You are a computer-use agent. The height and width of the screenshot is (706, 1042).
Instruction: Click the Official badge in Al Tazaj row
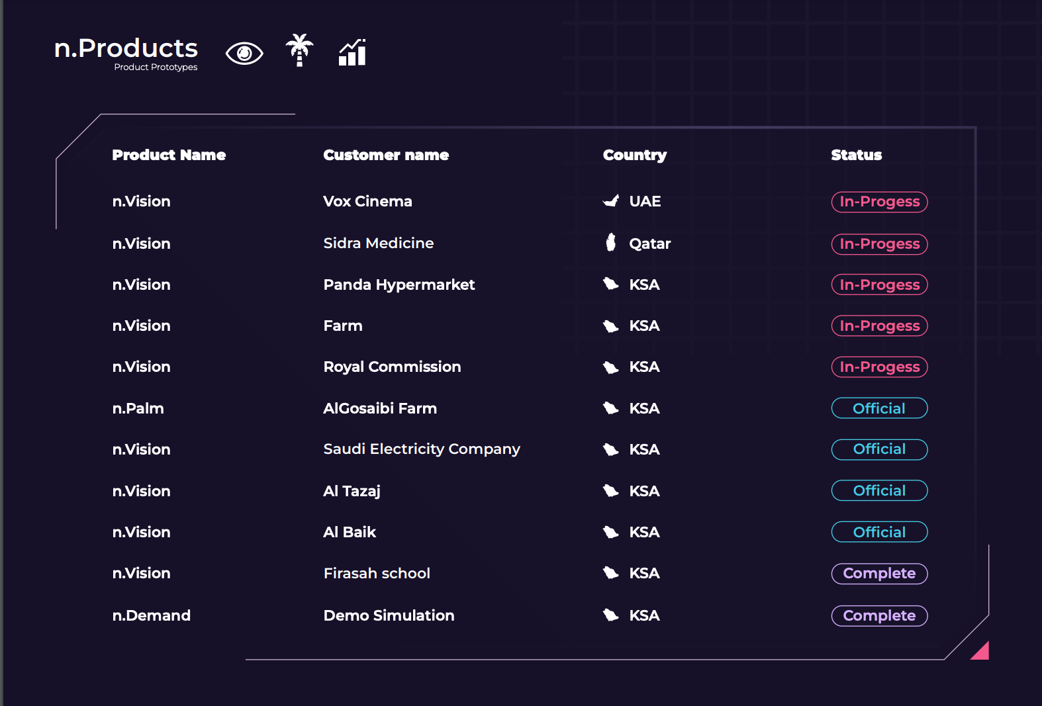(x=879, y=490)
